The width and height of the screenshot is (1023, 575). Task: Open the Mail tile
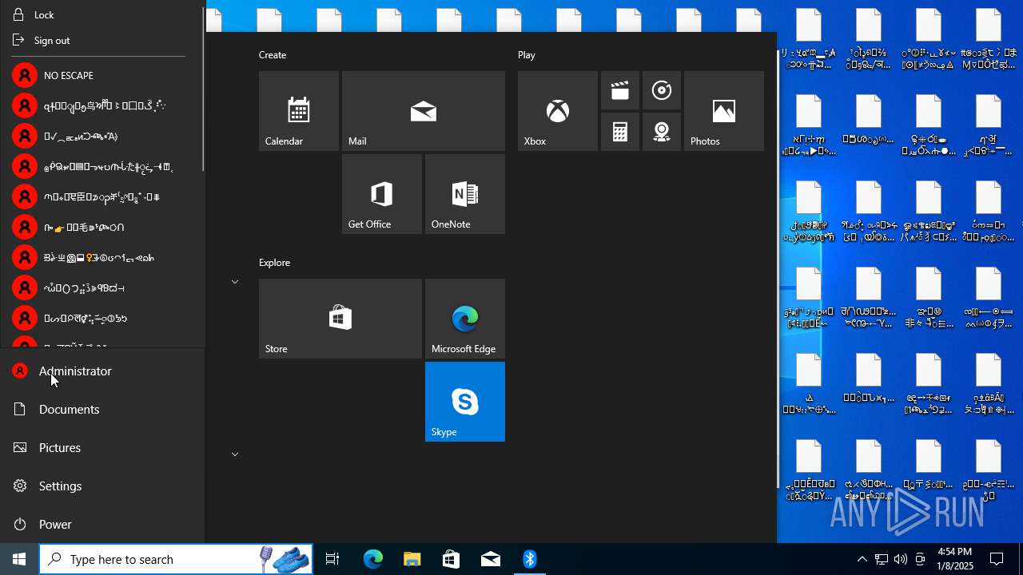[424, 111]
